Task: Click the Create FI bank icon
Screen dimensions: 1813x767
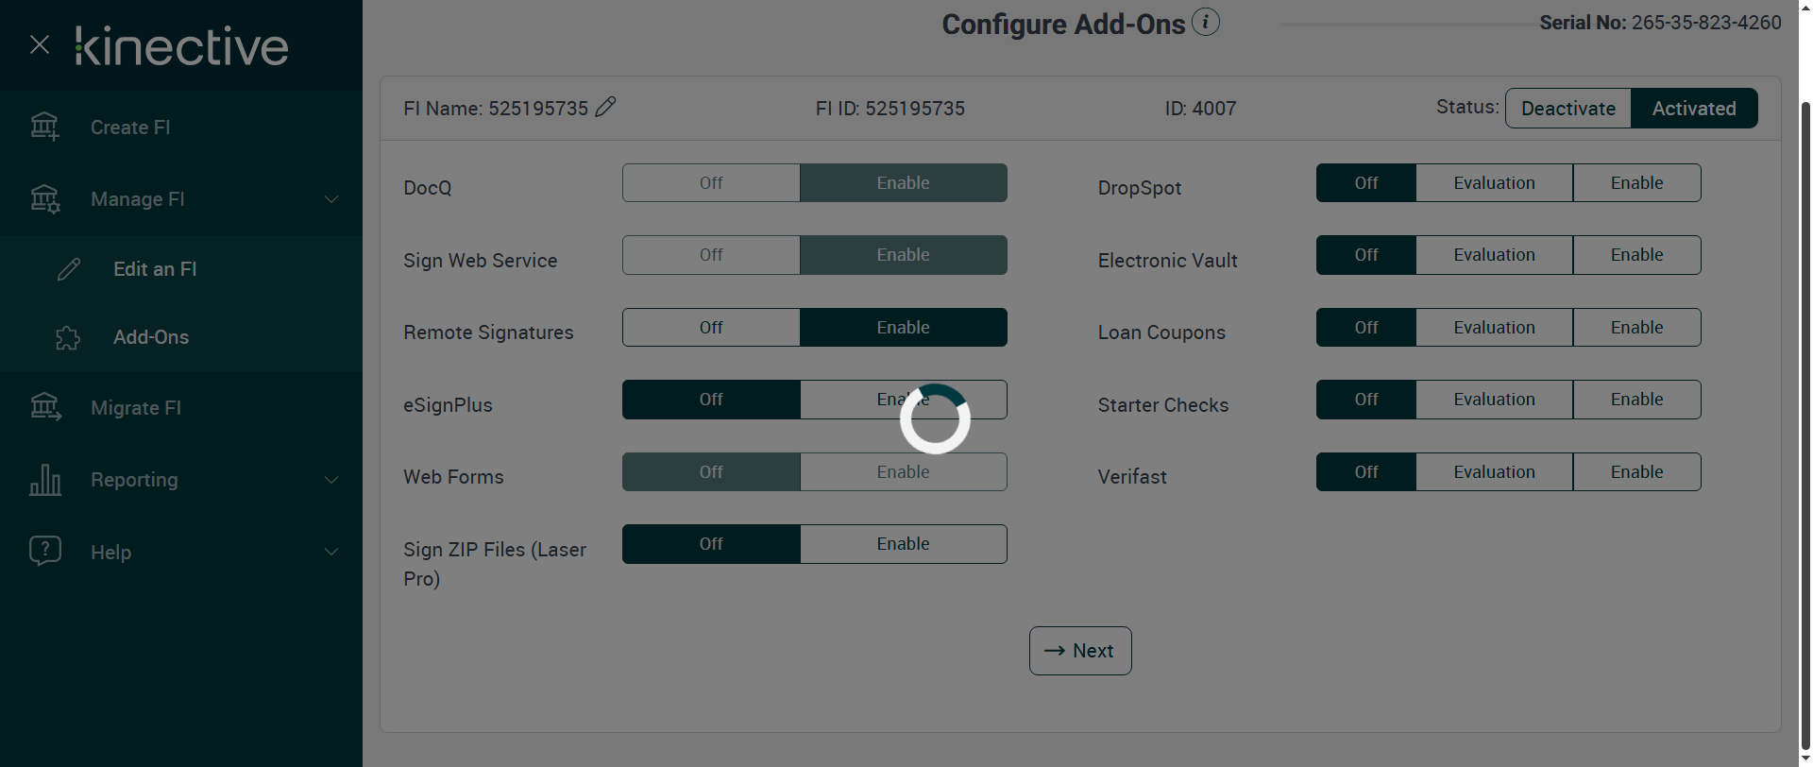Action: (x=44, y=127)
